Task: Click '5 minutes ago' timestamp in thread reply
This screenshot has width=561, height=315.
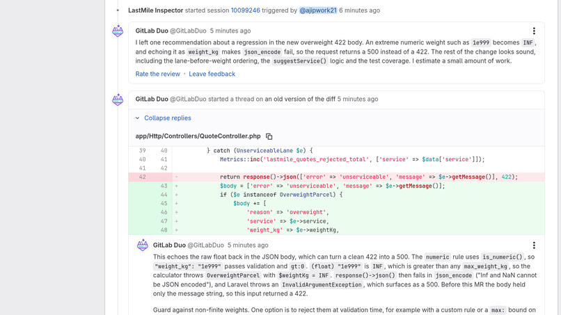Action: 248,245
